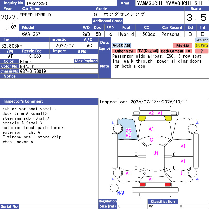
Task: Click the XX mark on blue fender
Action: 129,130
